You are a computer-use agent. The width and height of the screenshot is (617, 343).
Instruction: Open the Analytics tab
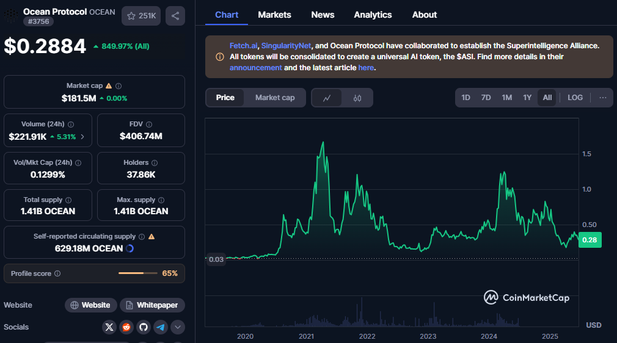[373, 15]
